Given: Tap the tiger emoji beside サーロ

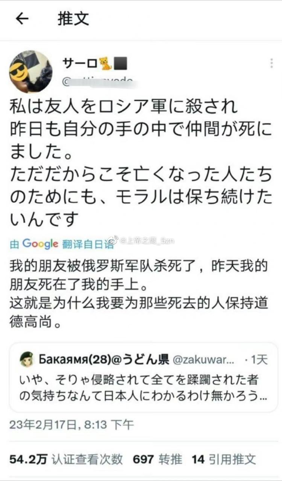Looking at the screenshot, I should (x=106, y=64).
